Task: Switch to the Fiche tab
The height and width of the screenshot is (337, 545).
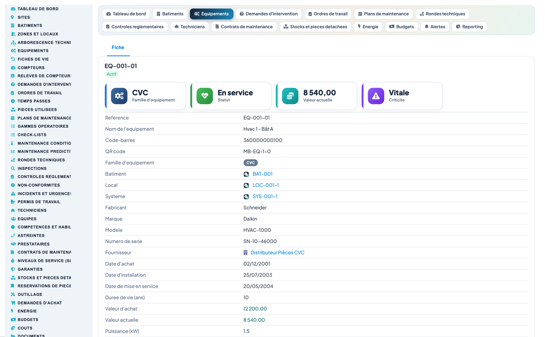Action: pos(118,47)
